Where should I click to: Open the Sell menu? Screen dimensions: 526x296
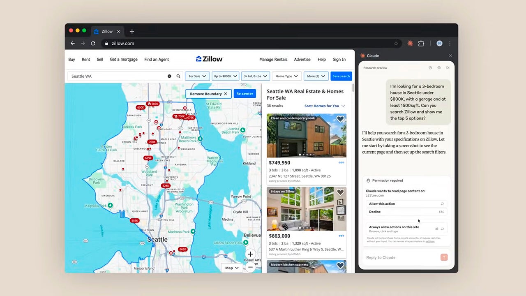[100, 59]
